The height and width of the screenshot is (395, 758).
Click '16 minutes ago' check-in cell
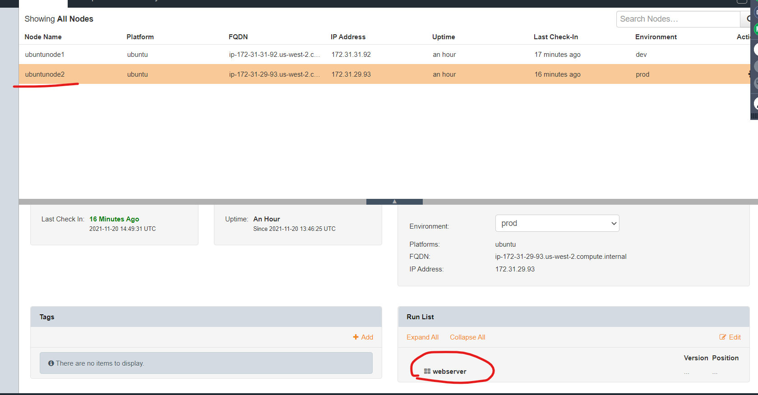[x=558, y=74]
